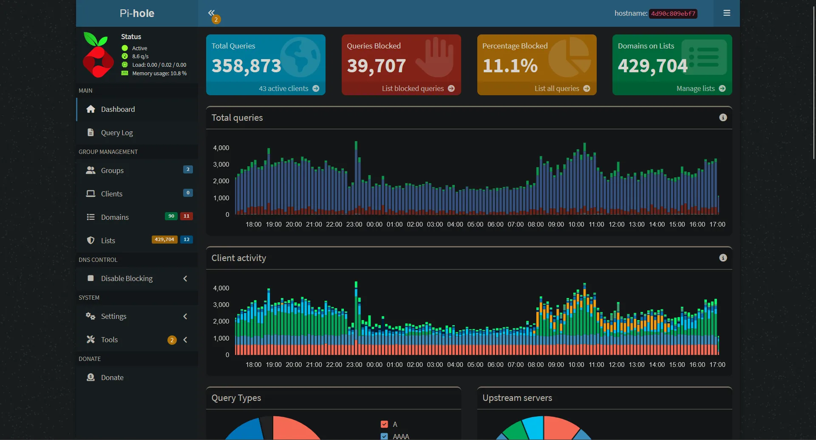This screenshot has height=440, width=816.
Task: Open the Query Log page
Action: click(117, 133)
